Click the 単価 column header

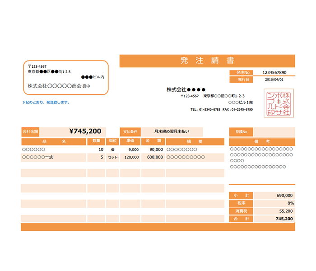click(130, 141)
